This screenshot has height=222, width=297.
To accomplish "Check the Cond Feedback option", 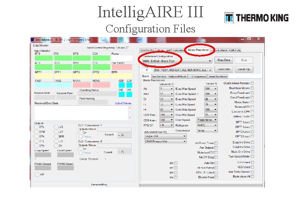I will [x=252, y=97].
